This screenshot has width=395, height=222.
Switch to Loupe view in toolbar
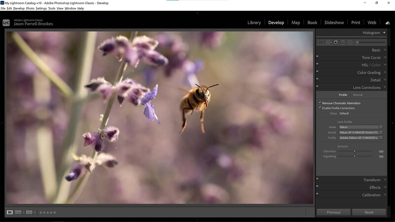click(x=10, y=213)
